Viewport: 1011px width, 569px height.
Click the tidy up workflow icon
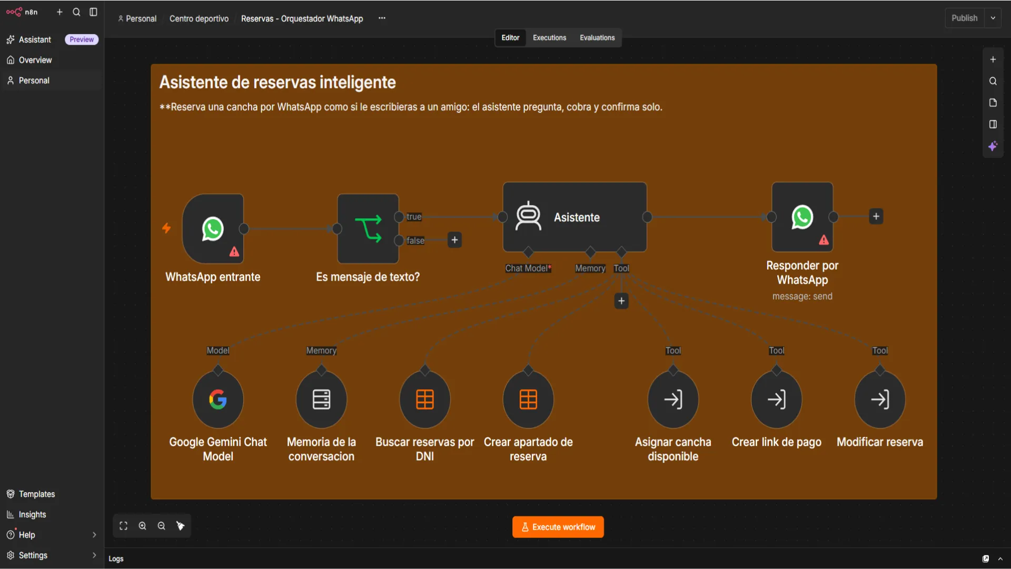[x=180, y=526]
